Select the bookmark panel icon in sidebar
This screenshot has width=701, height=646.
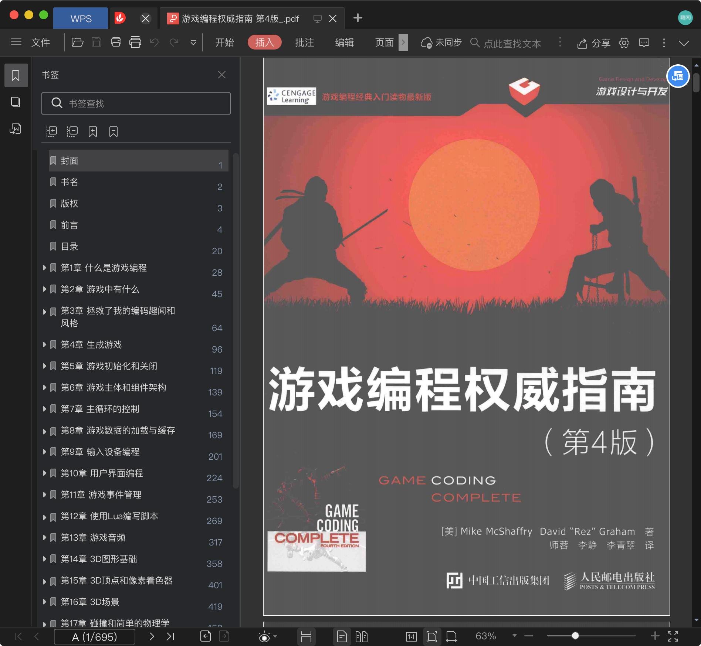tap(16, 75)
